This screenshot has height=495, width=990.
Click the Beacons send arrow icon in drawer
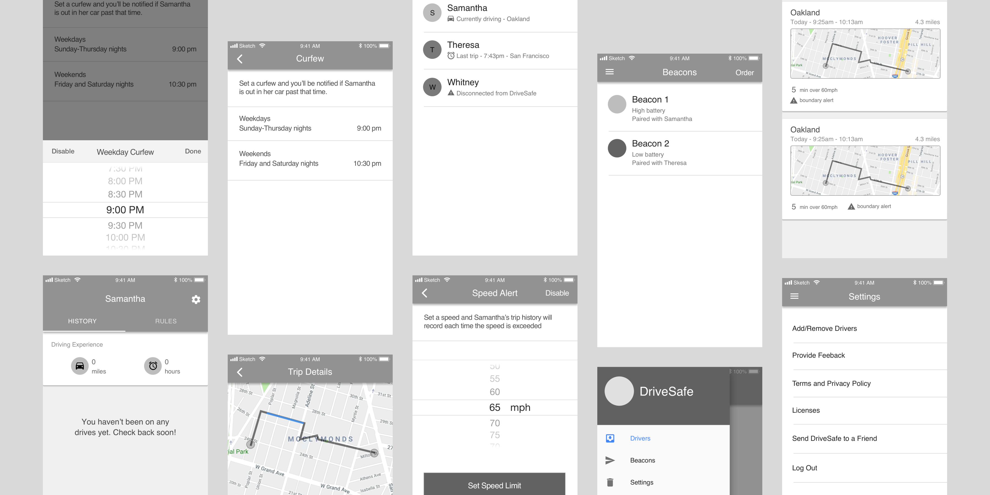(610, 460)
